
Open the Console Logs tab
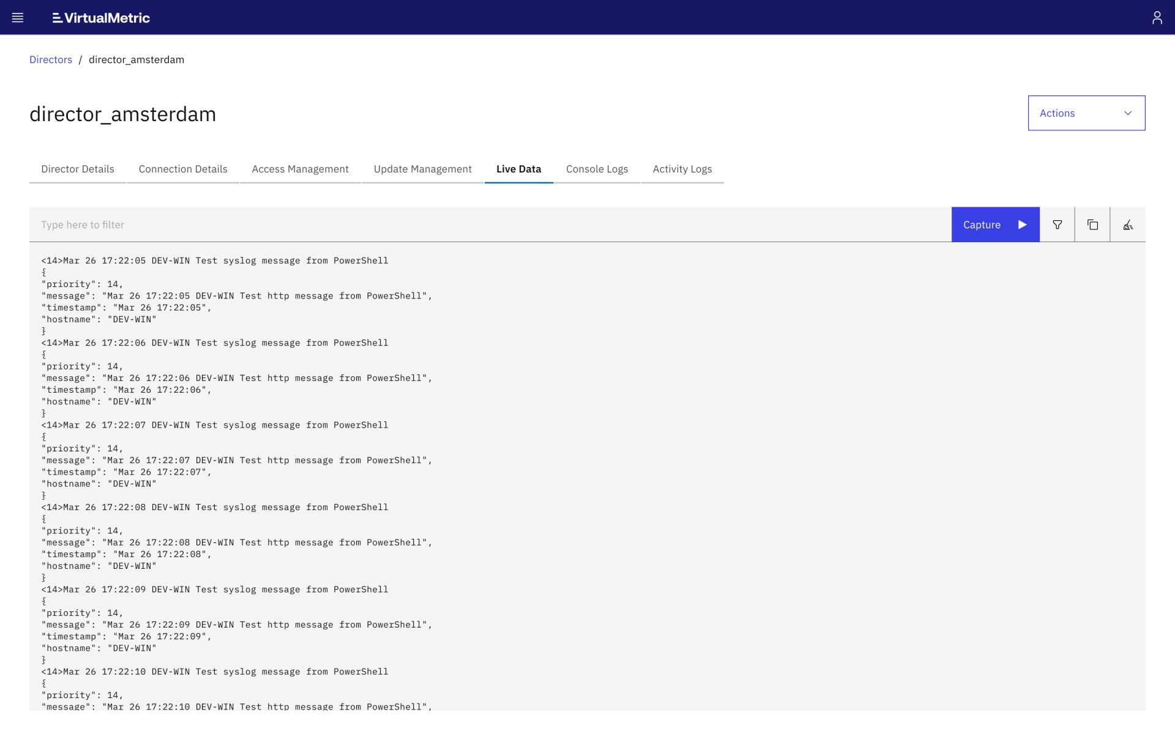click(x=597, y=169)
